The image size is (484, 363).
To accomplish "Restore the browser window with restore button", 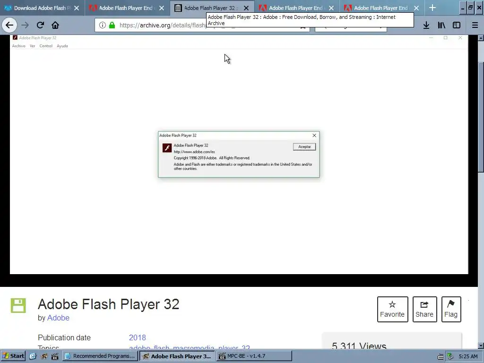I will (x=470, y=8).
